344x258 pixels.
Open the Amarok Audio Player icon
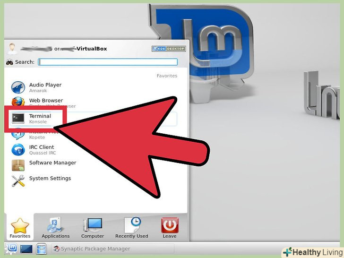[18, 87]
